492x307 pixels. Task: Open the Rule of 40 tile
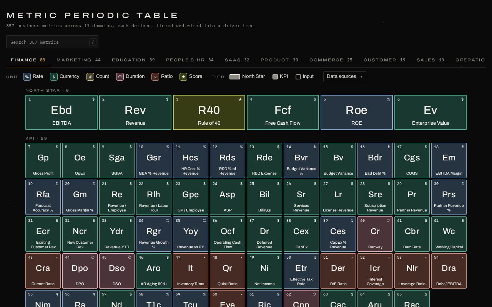(209, 112)
